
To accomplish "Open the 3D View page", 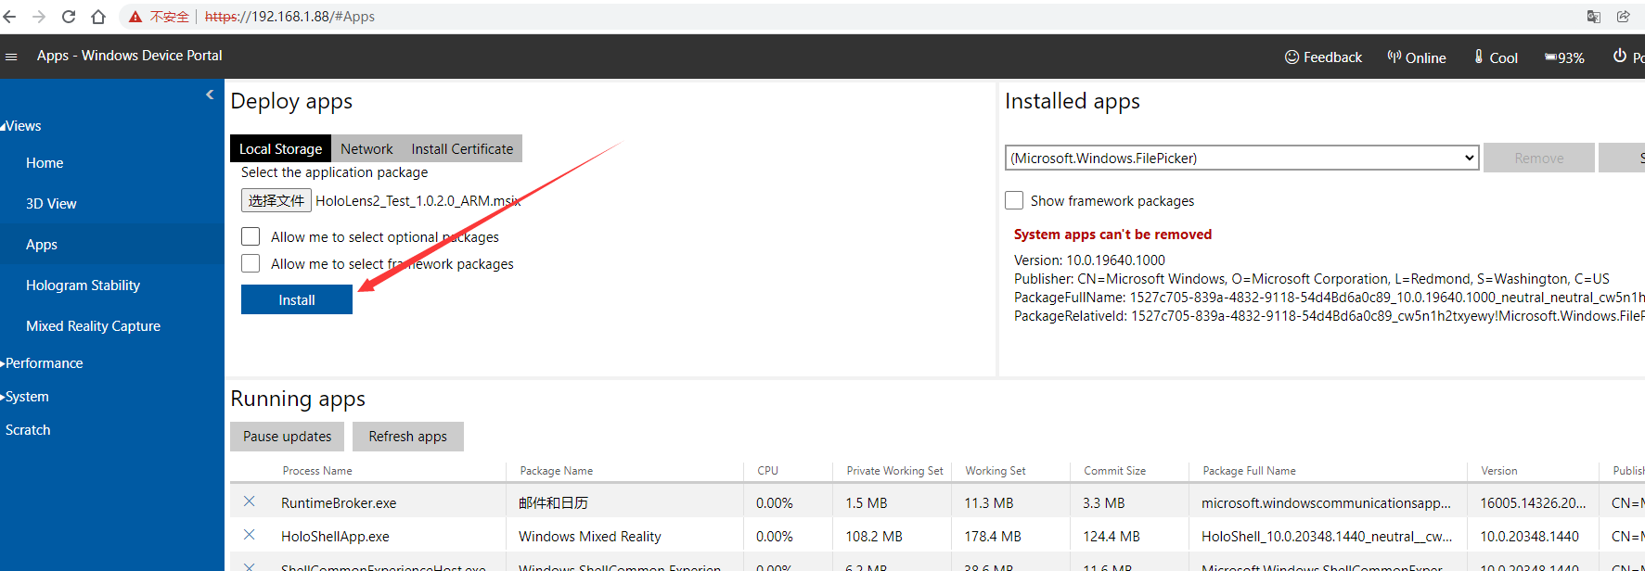I will 51,204.
